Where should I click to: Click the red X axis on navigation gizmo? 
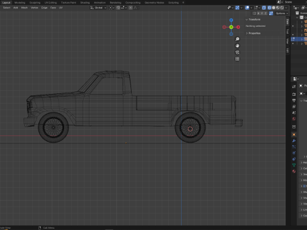(x=239, y=27)
